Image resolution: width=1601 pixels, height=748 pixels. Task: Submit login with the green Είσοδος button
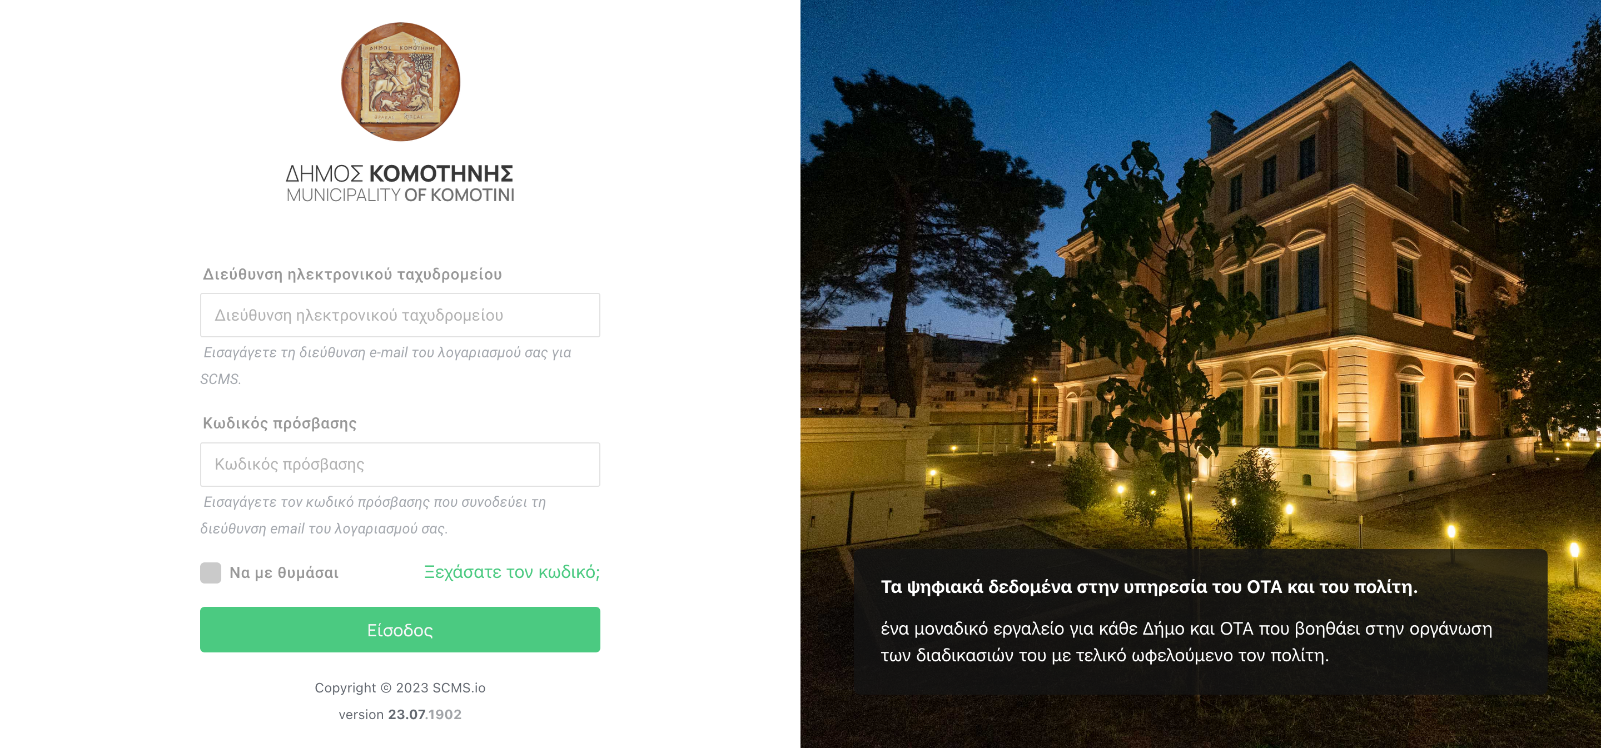coord(400,629)
